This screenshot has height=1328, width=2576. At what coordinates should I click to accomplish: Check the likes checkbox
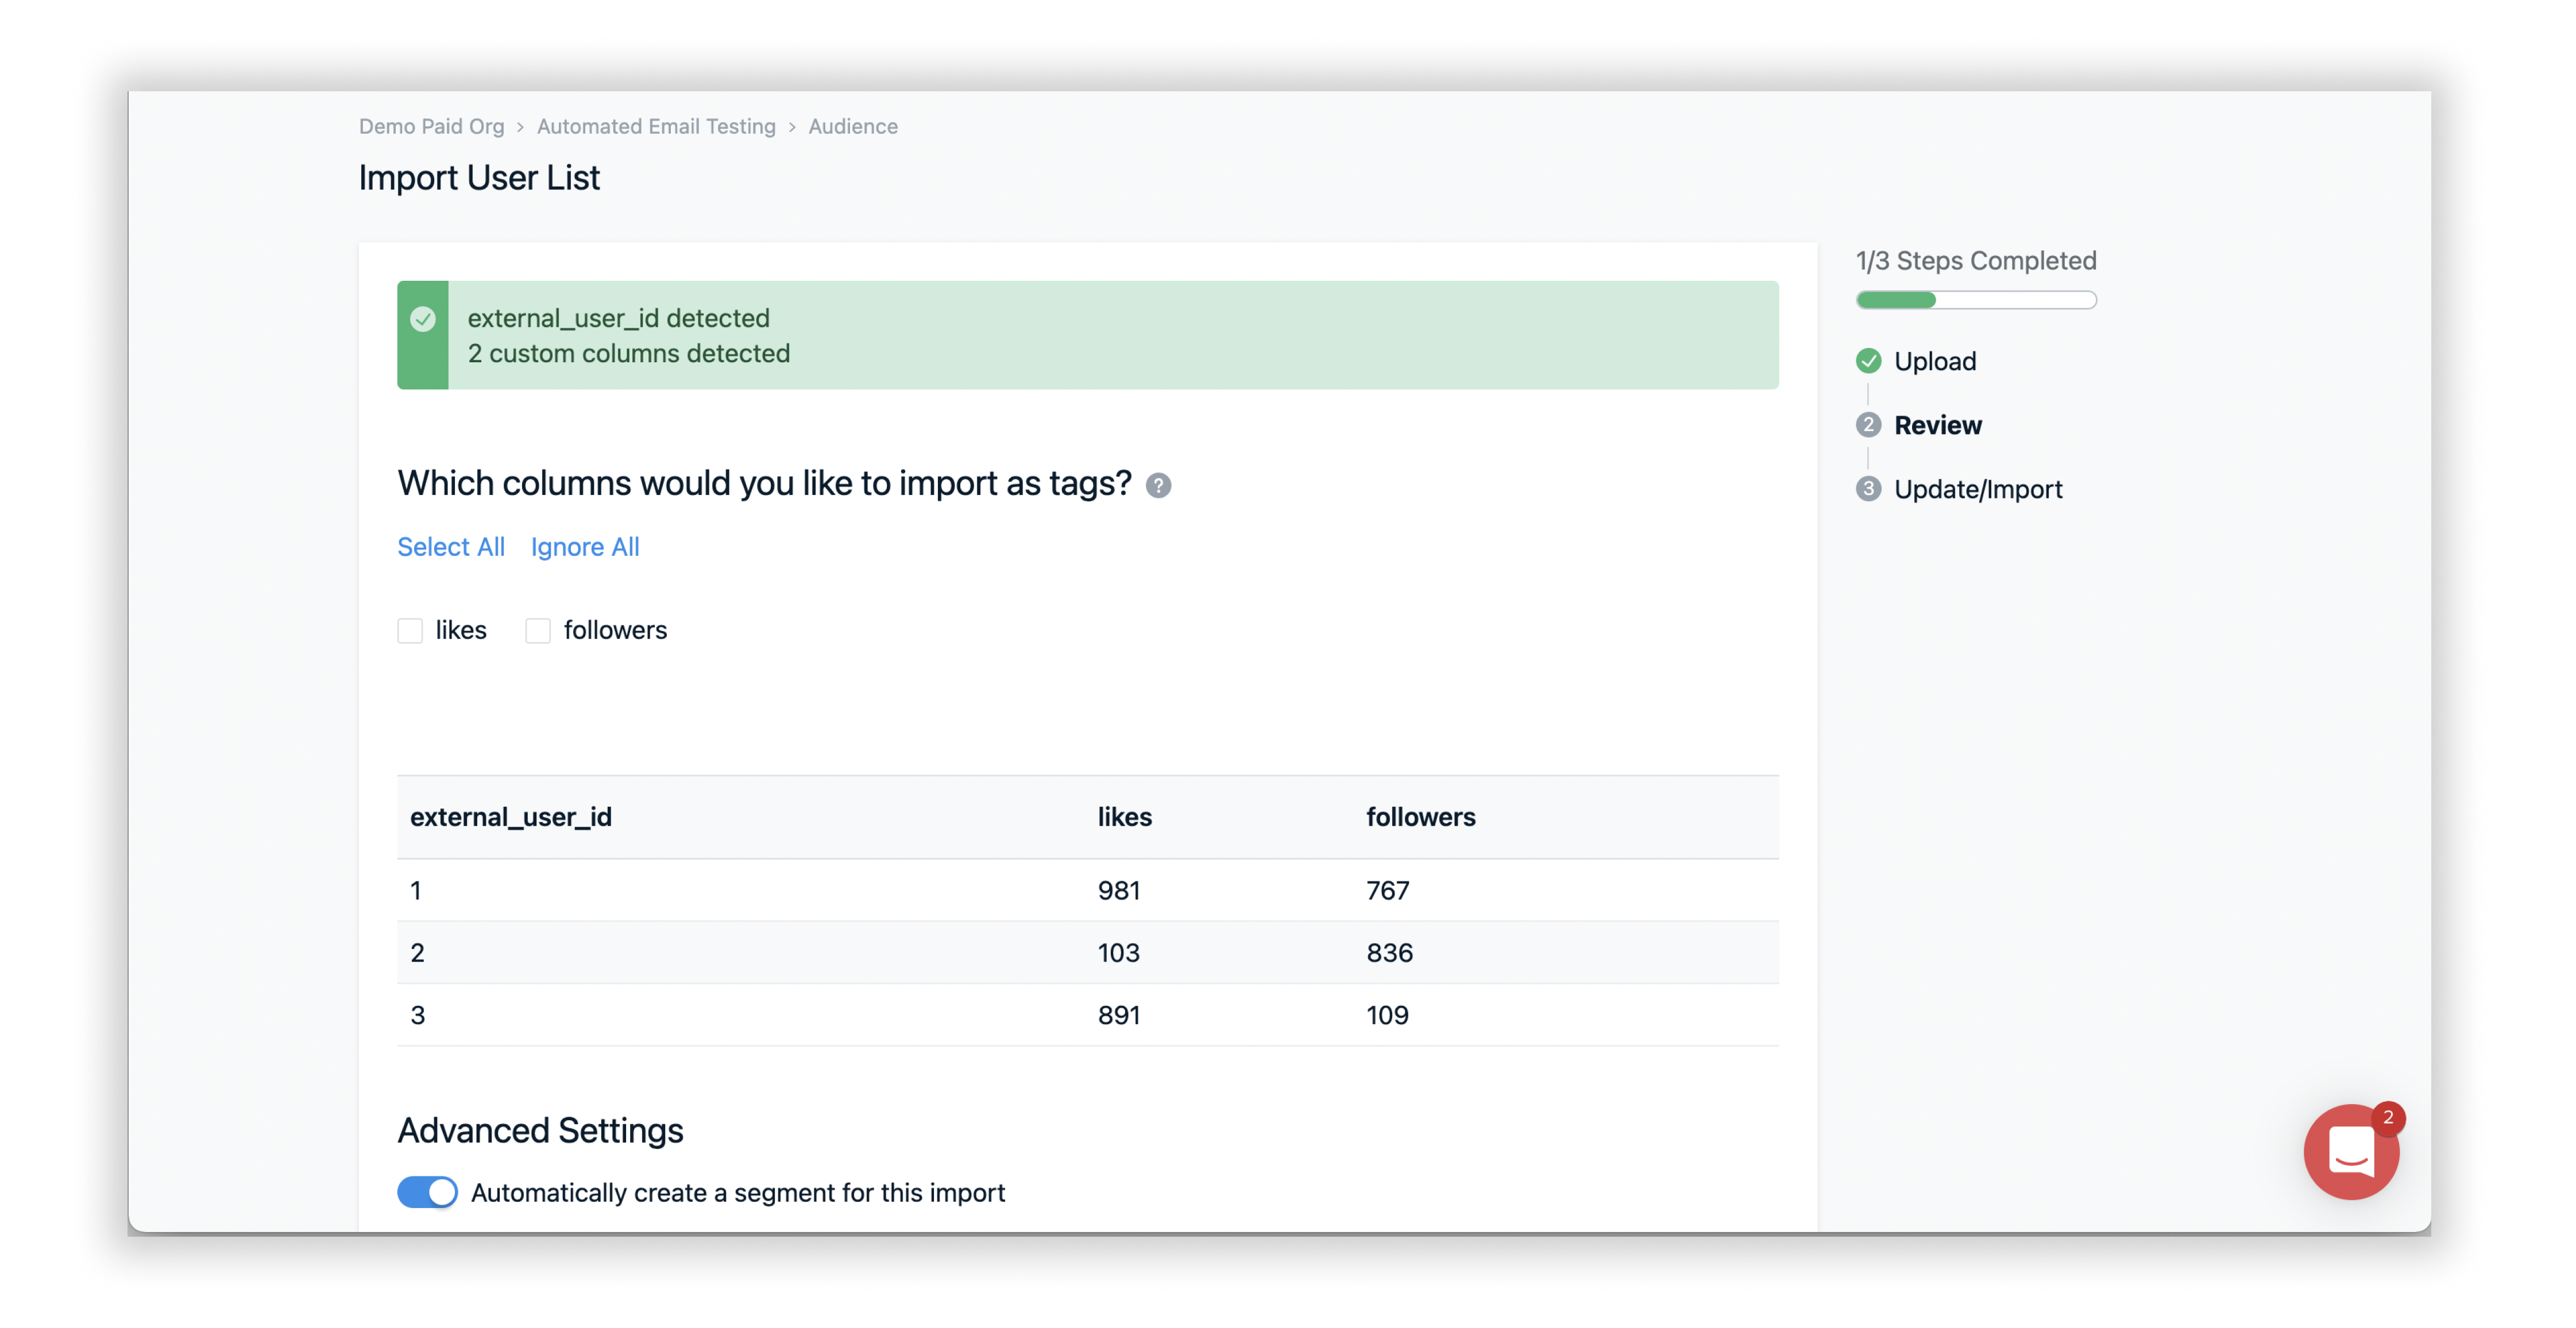[410, 631]
